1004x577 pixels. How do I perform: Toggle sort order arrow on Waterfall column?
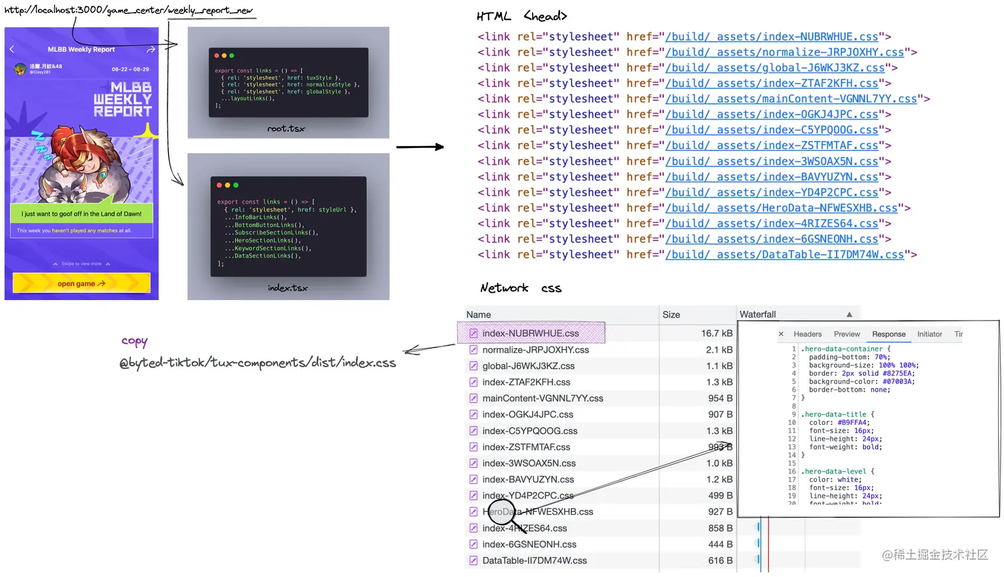click(849, 315)
